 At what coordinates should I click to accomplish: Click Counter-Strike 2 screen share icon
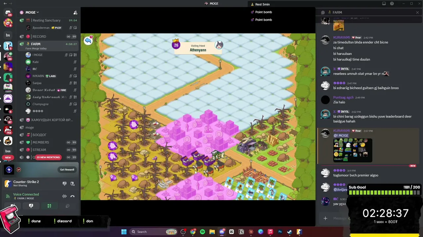pos(64,184)
